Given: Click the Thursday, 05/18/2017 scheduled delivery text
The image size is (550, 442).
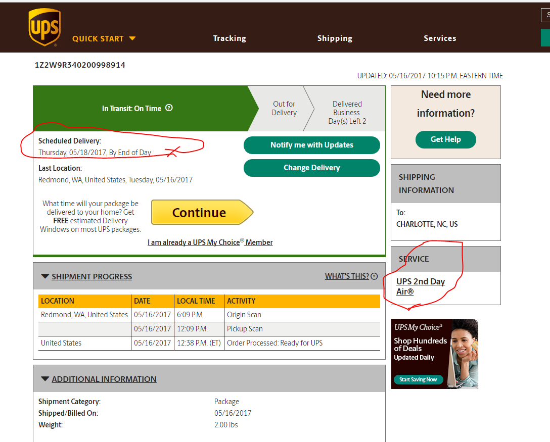Looking at the screenshot, I should tap(95, 153).
